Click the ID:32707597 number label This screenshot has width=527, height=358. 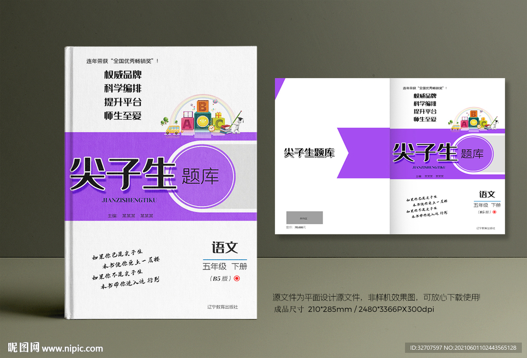click(x=463, y=348)
